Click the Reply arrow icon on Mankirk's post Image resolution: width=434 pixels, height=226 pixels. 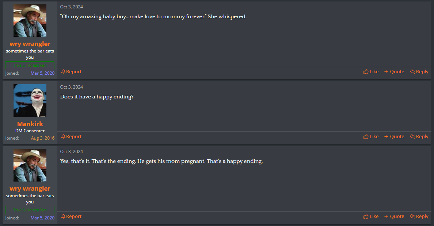click(x=412, y=137)
